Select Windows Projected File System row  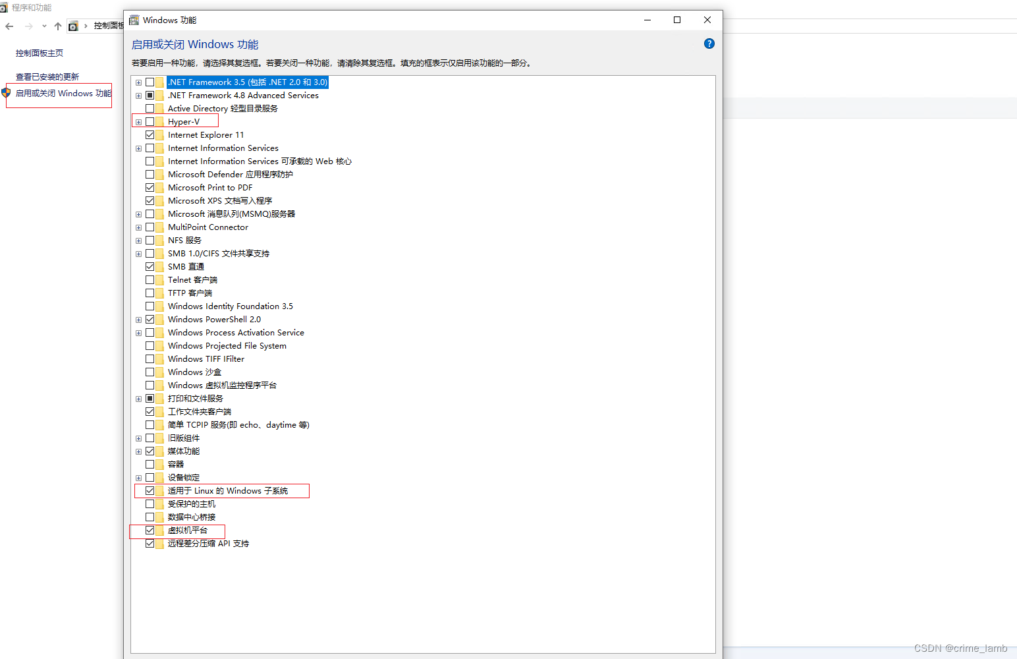[227, 346]
